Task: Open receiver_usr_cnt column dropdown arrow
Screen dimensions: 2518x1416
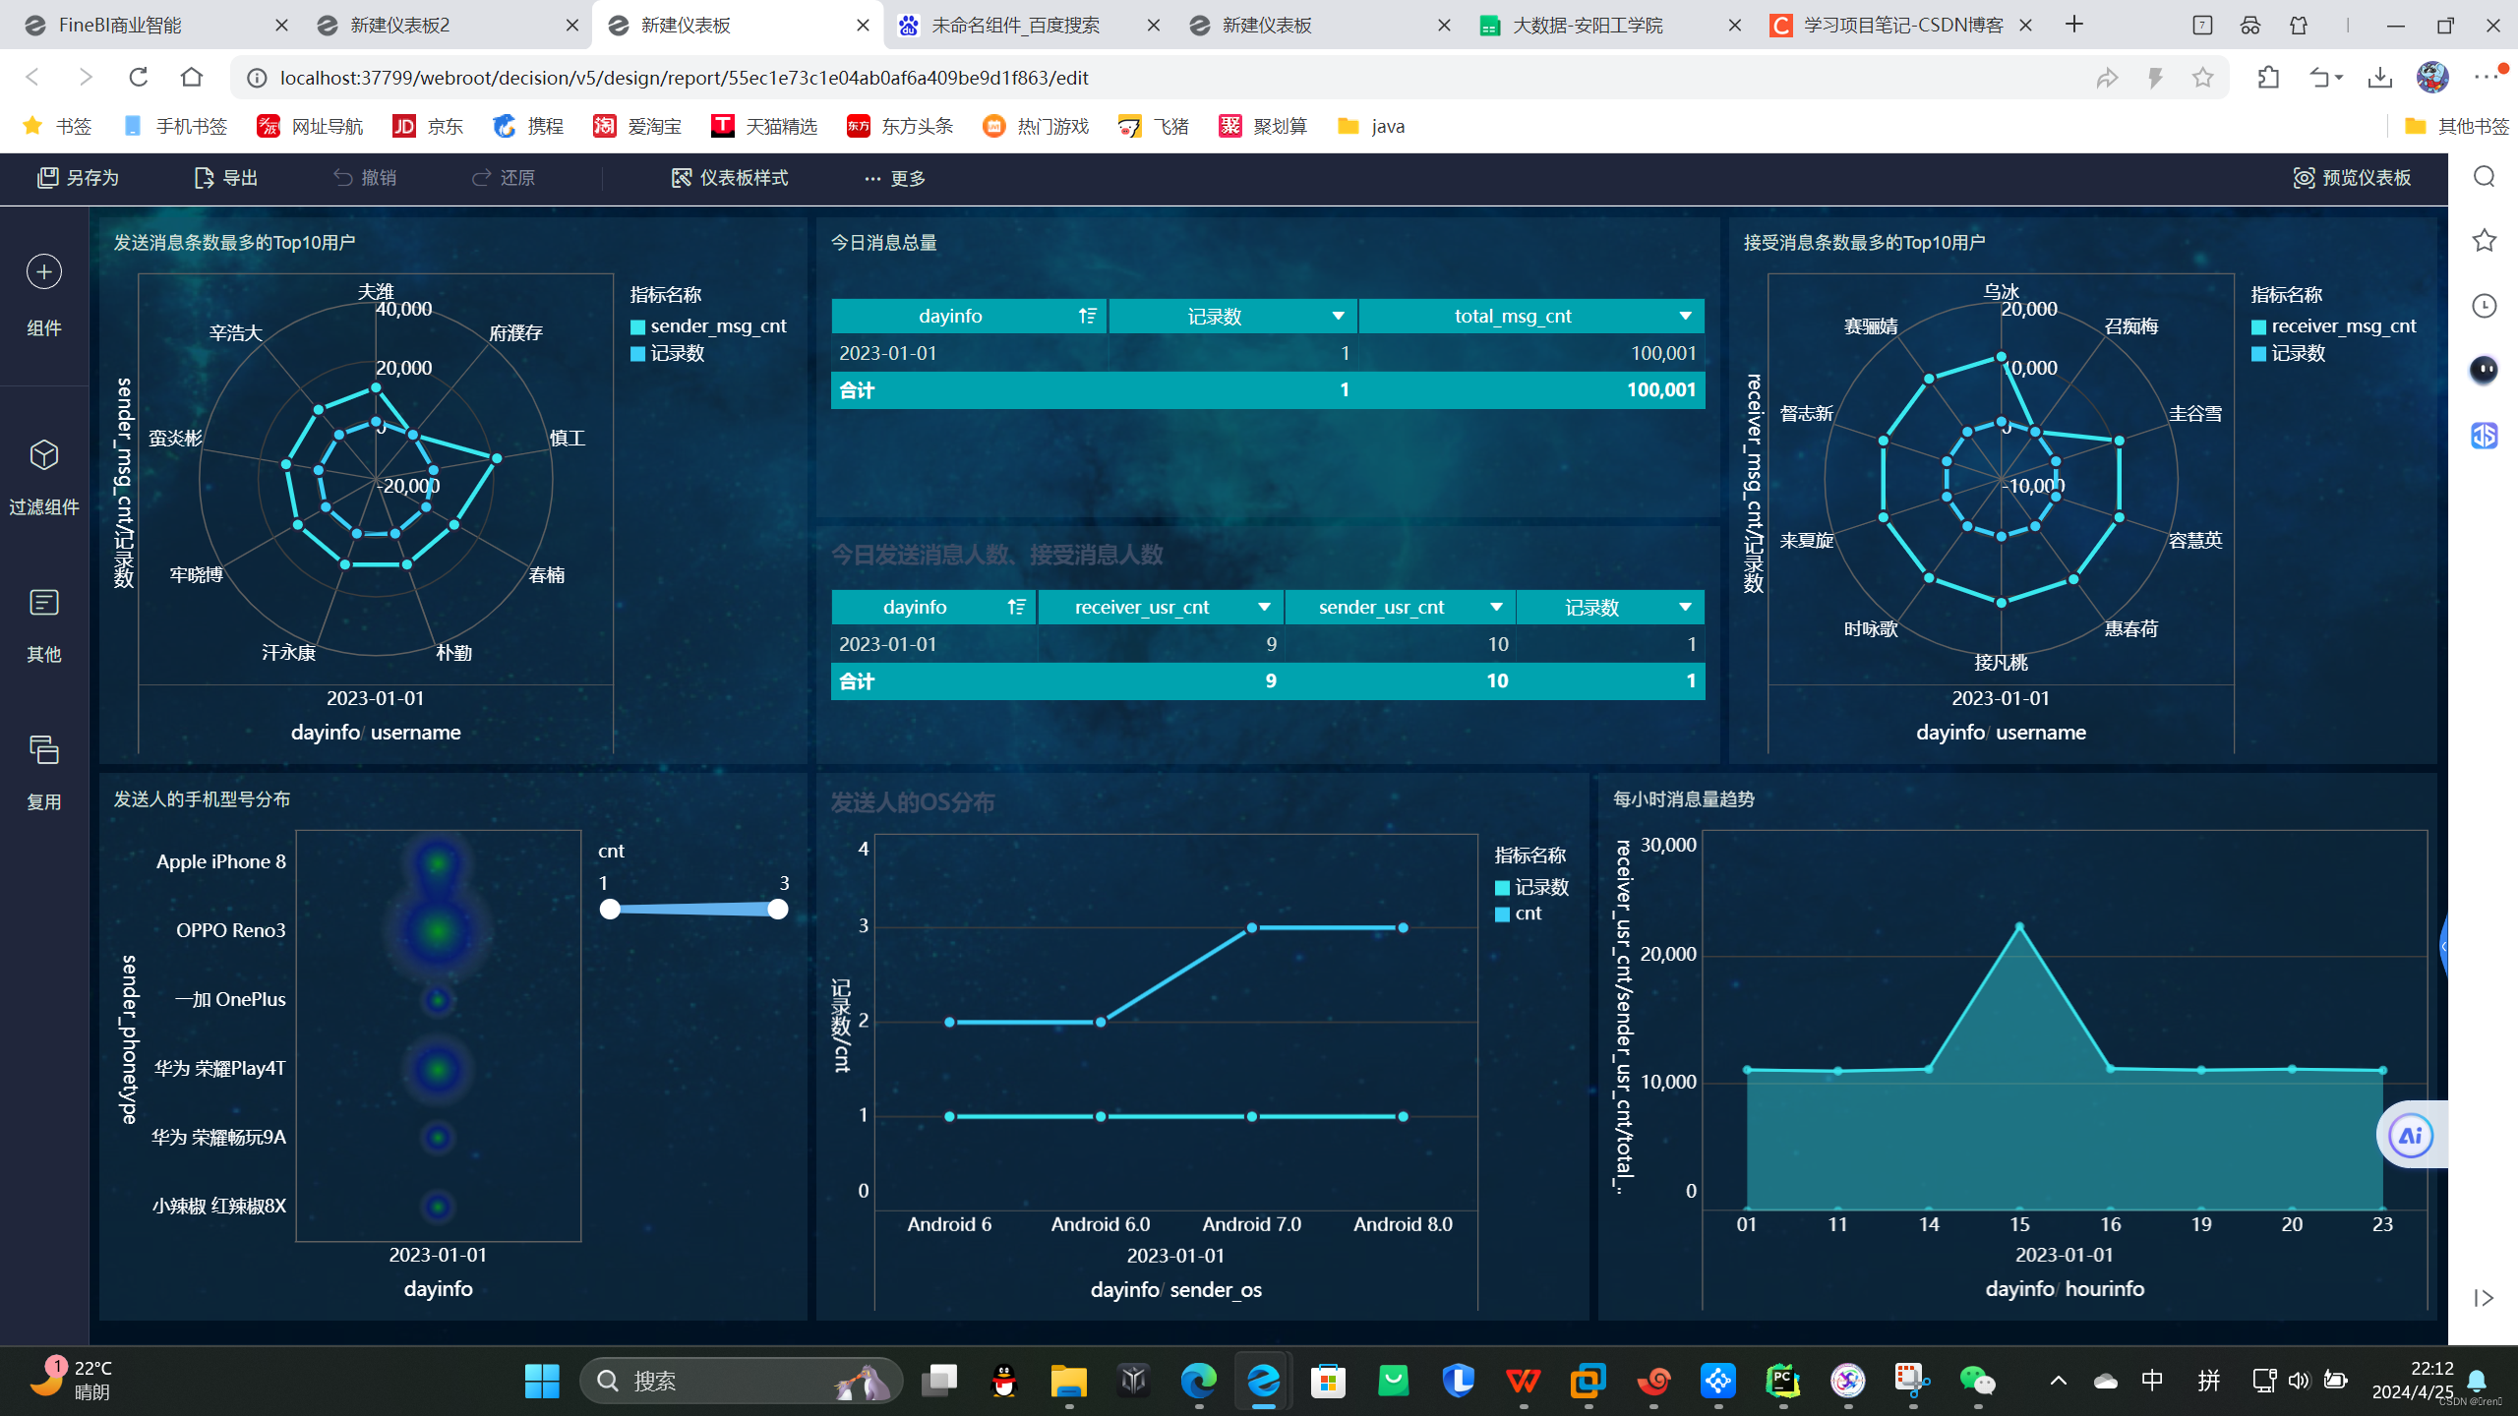Action: pyautogui.click(x=1264, y=608)
